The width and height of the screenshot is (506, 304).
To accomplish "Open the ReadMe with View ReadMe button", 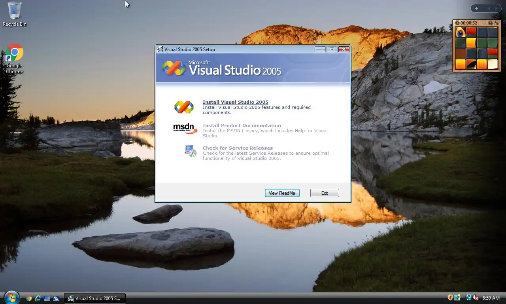I will (282, 193).
